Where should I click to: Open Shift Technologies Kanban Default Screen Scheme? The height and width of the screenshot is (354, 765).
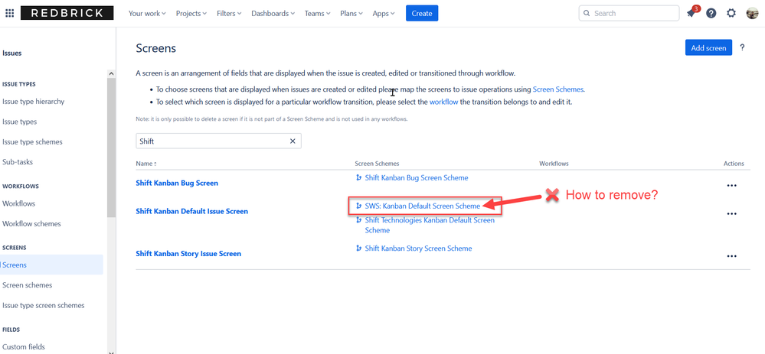(x=430, y=225)
